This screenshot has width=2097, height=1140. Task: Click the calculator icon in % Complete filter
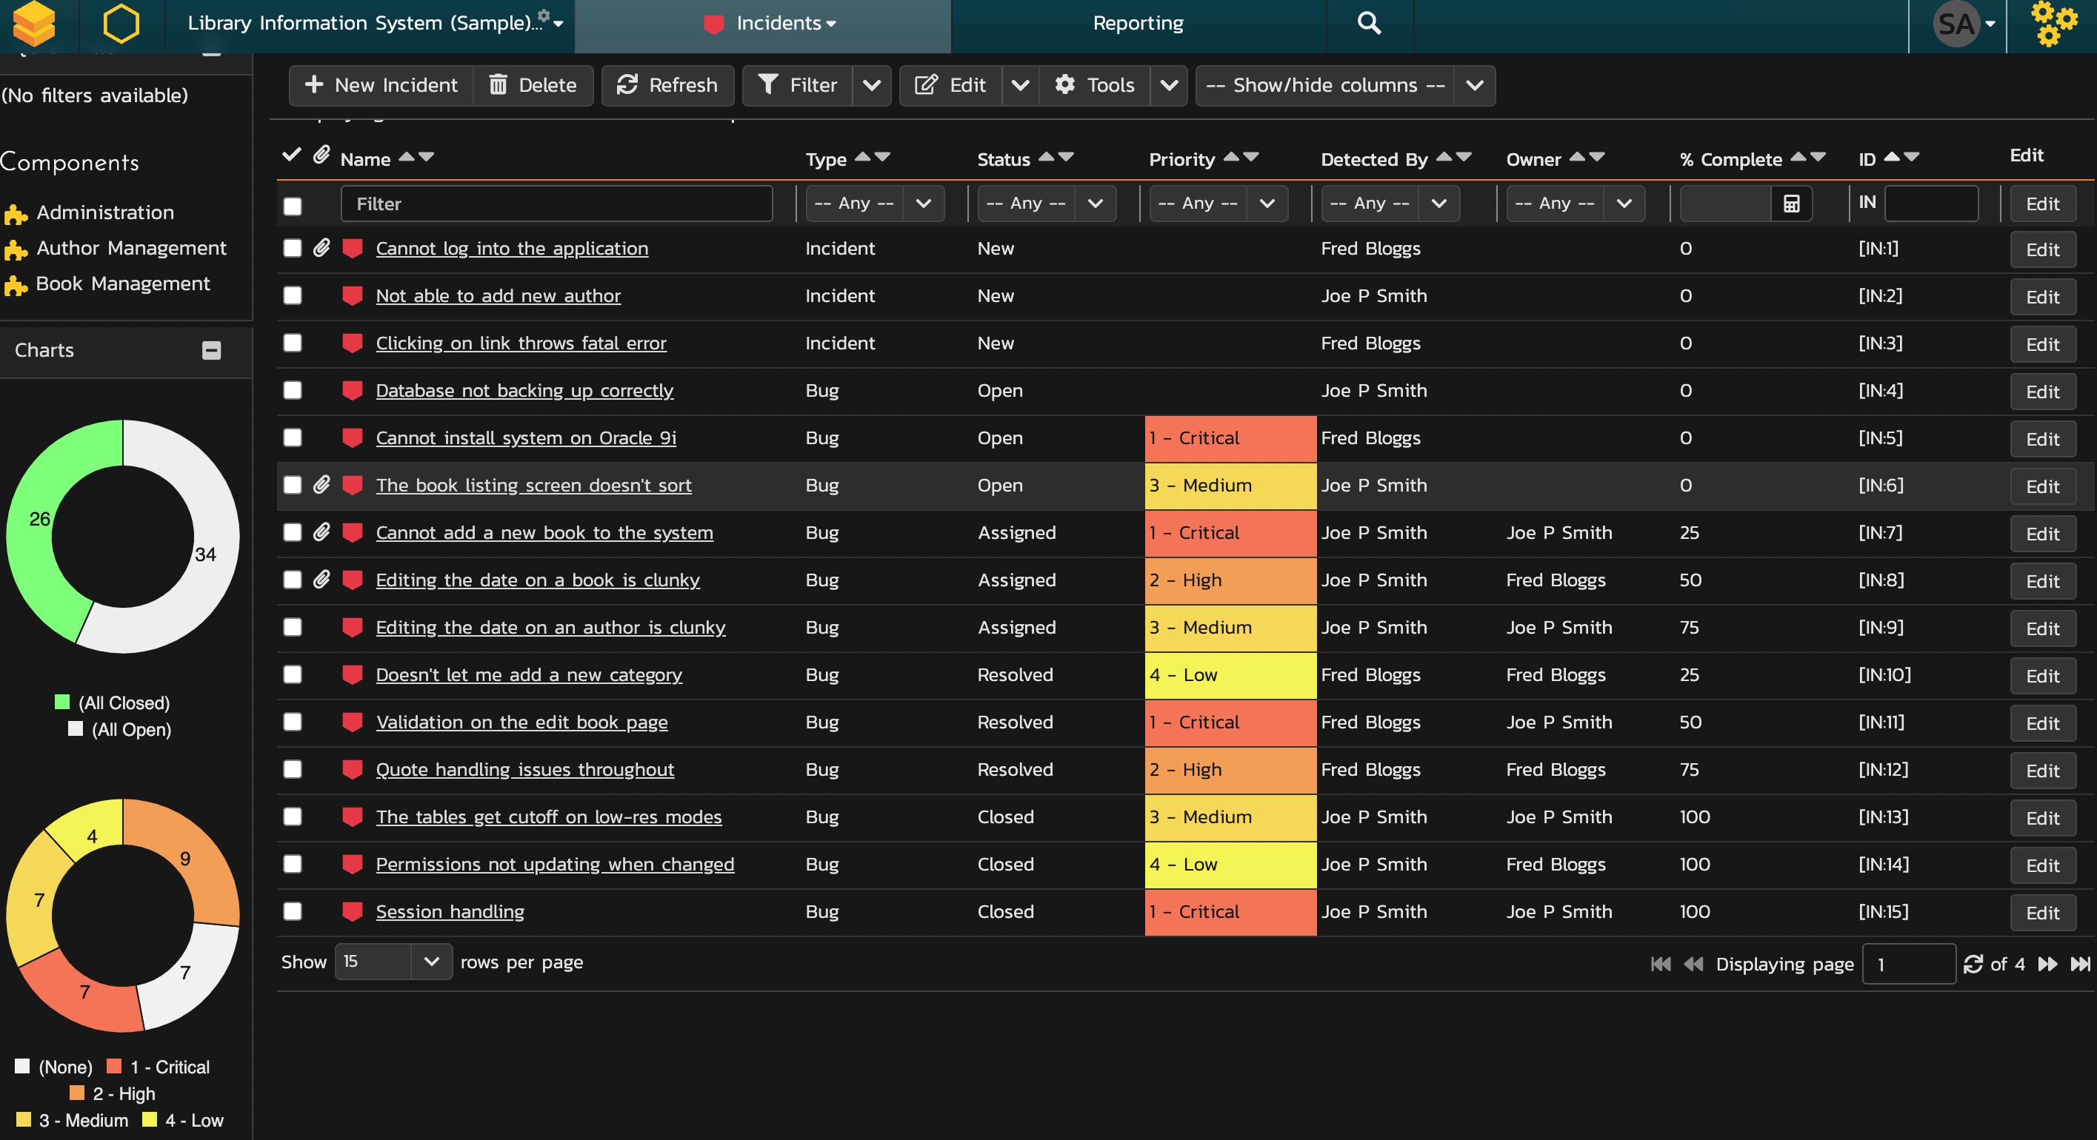[x=1791, y=204]
